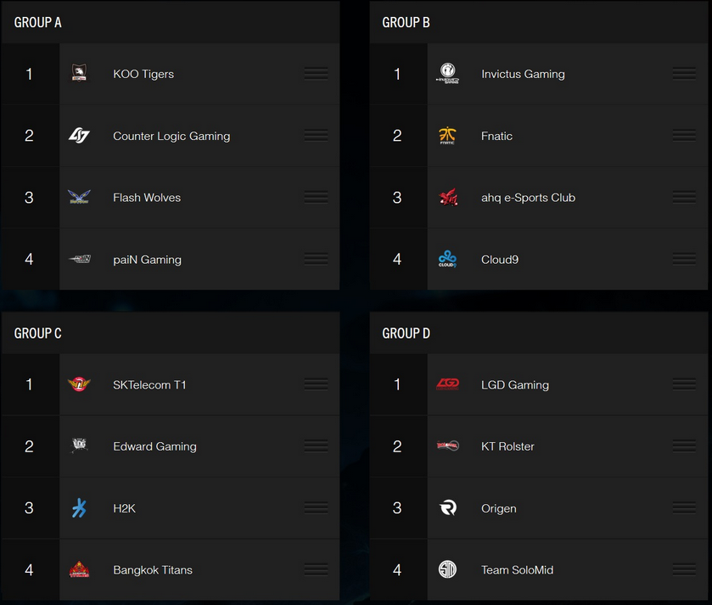This screenshot has width=712, height=605.
Task: Grab the drag handle for Flash Wolves
Action: [316, 198]
